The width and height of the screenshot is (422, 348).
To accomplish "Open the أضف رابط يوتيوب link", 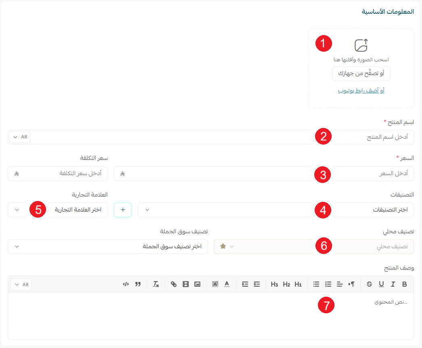I will click(x=361, y=90).
